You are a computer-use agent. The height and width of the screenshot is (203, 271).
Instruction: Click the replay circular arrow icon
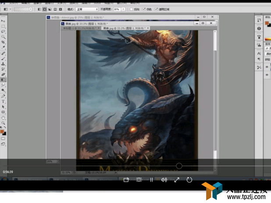(189, 180)
